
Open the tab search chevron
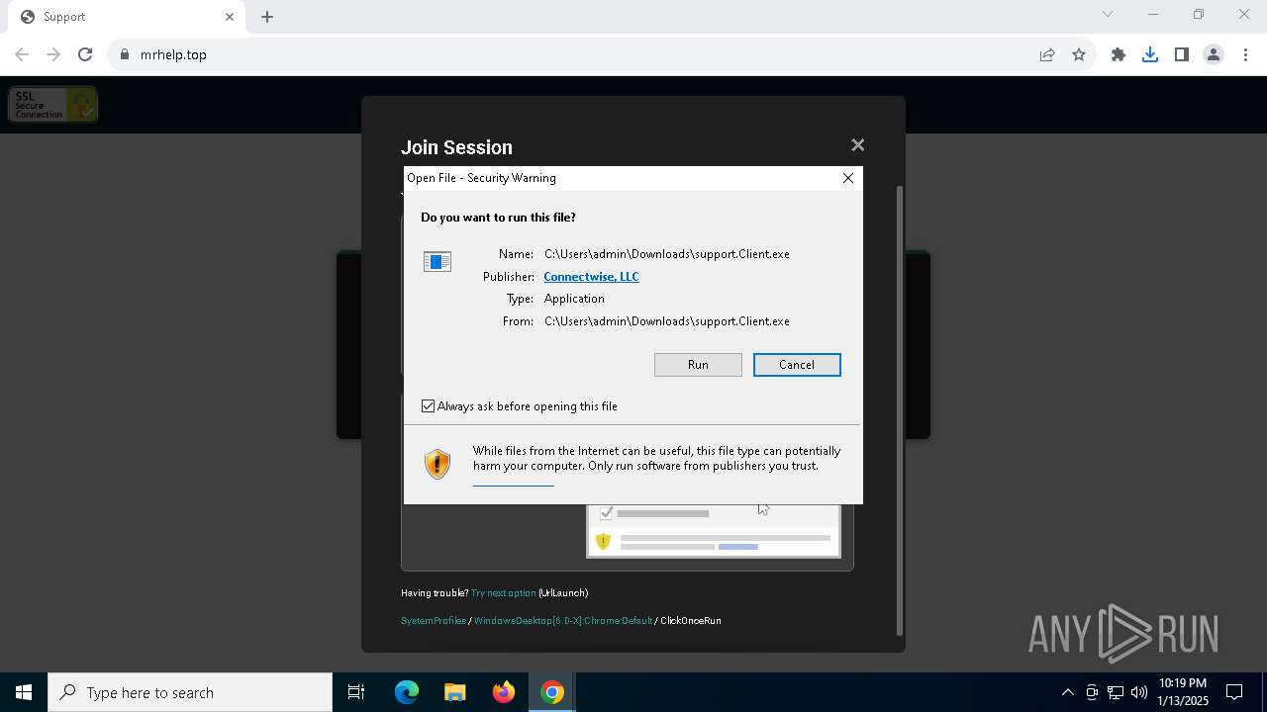click(1108, 14)
